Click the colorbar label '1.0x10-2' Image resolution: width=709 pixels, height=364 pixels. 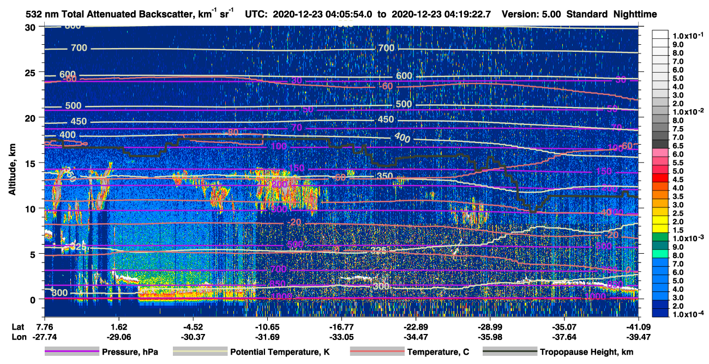689,111
